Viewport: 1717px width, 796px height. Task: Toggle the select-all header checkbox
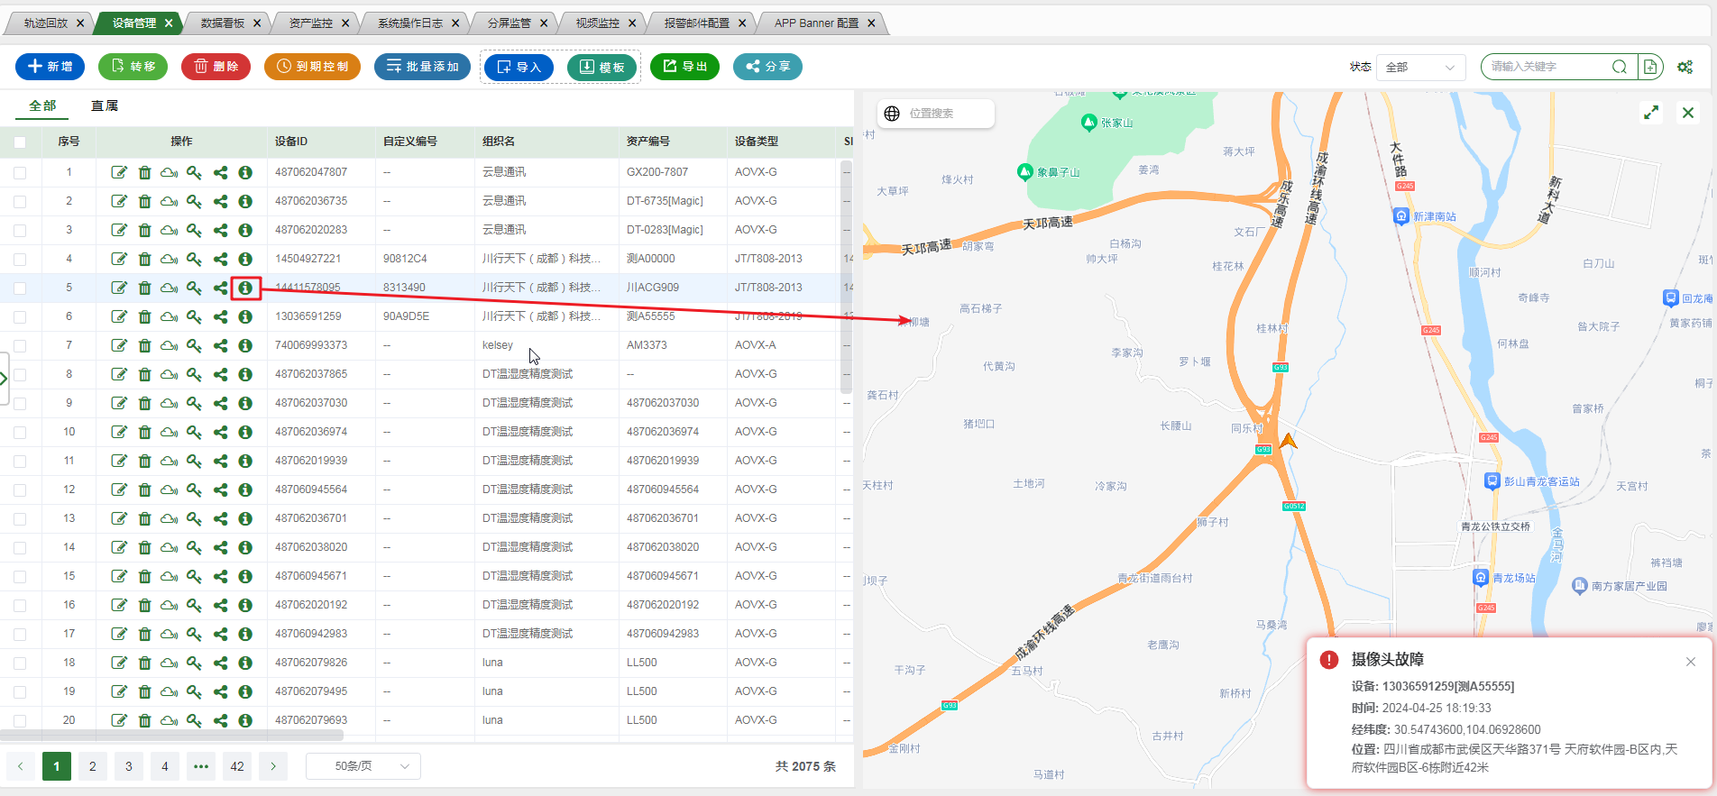coord(20,142)
